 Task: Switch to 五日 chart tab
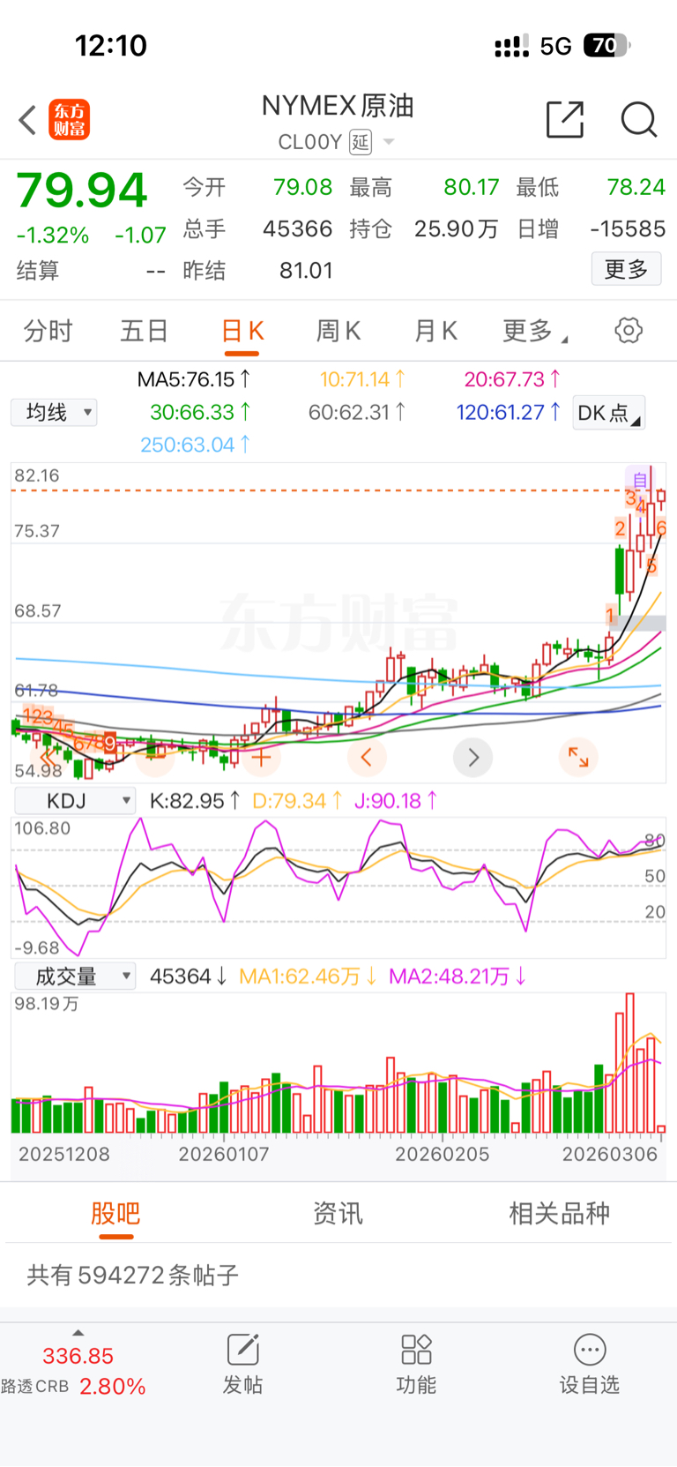point(144,332)
